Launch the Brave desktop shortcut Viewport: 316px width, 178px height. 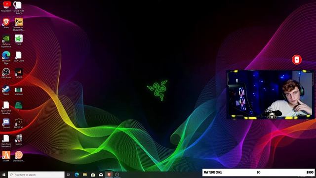point(6,23)
